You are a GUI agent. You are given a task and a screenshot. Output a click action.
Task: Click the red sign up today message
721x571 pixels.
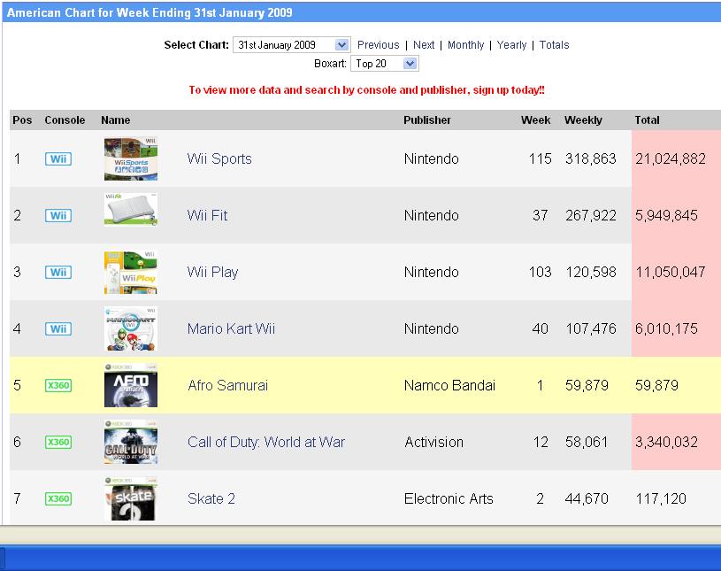click(366, 90)
